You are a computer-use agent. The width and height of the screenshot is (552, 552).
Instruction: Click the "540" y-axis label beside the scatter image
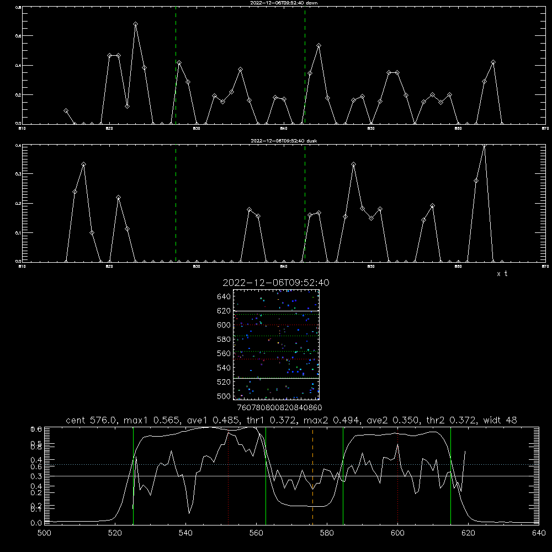pos(224,368)
